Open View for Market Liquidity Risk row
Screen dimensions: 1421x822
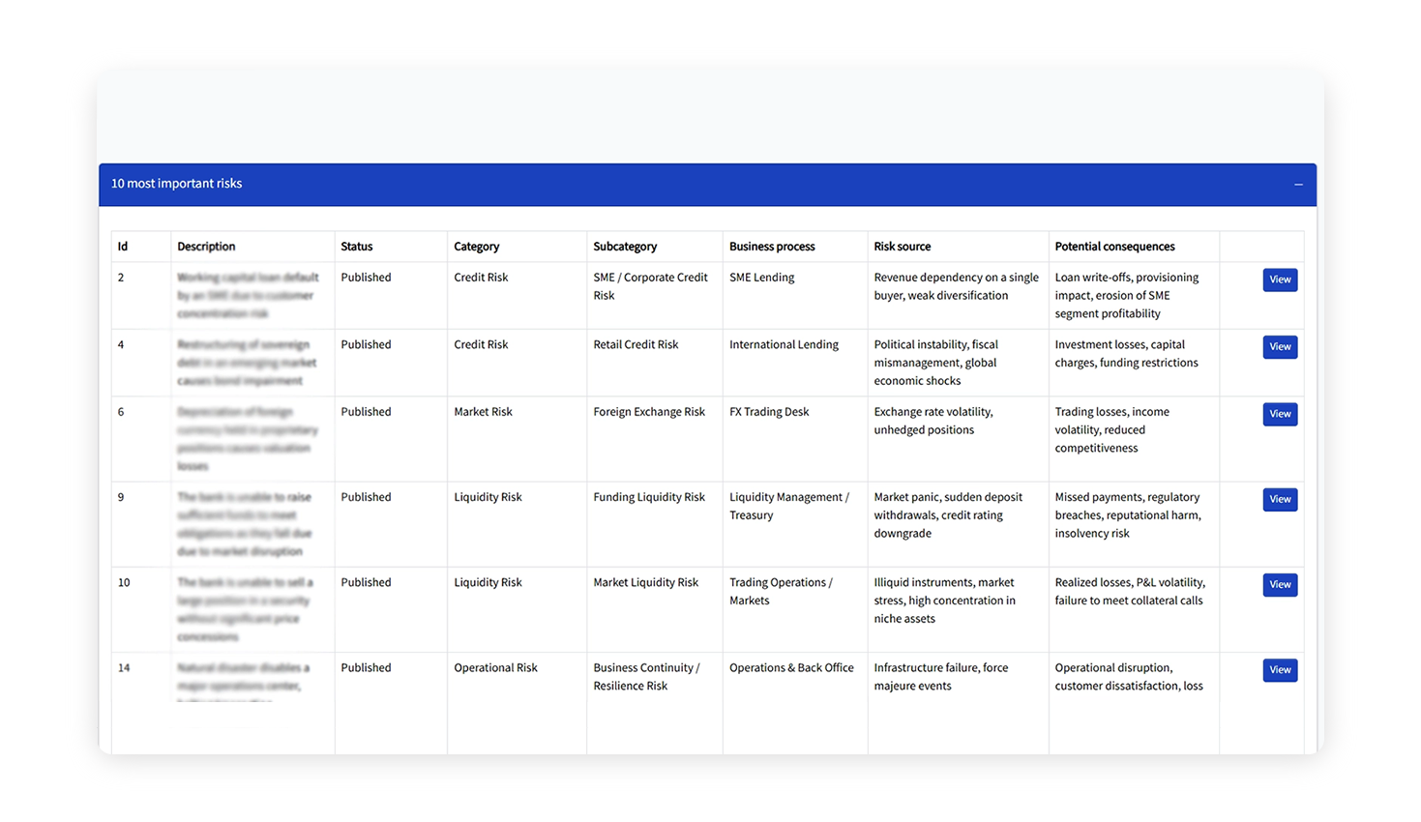pos(1279,584)
